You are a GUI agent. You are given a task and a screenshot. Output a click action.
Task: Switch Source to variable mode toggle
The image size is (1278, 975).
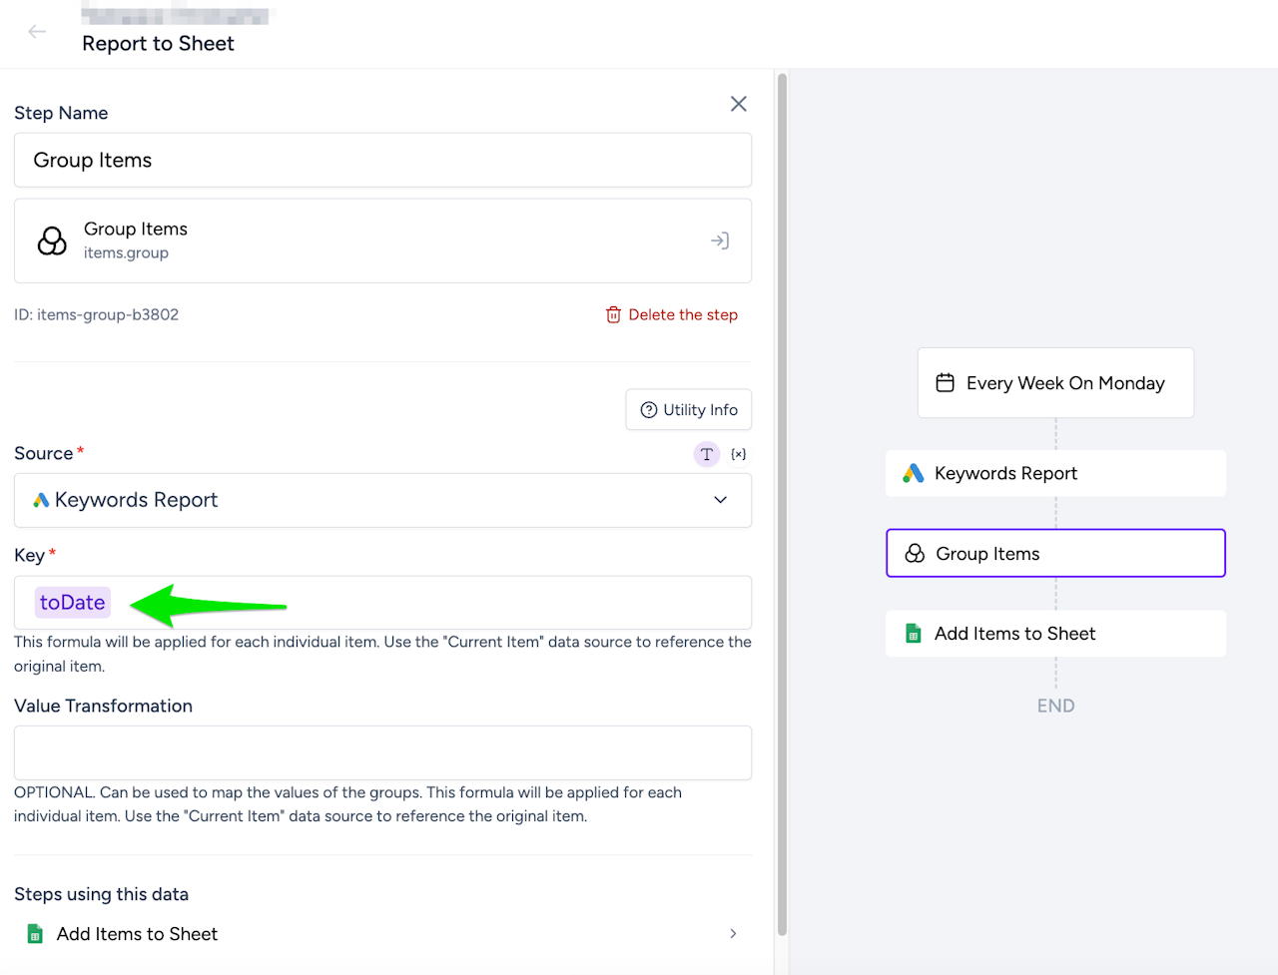pos(738,454)
